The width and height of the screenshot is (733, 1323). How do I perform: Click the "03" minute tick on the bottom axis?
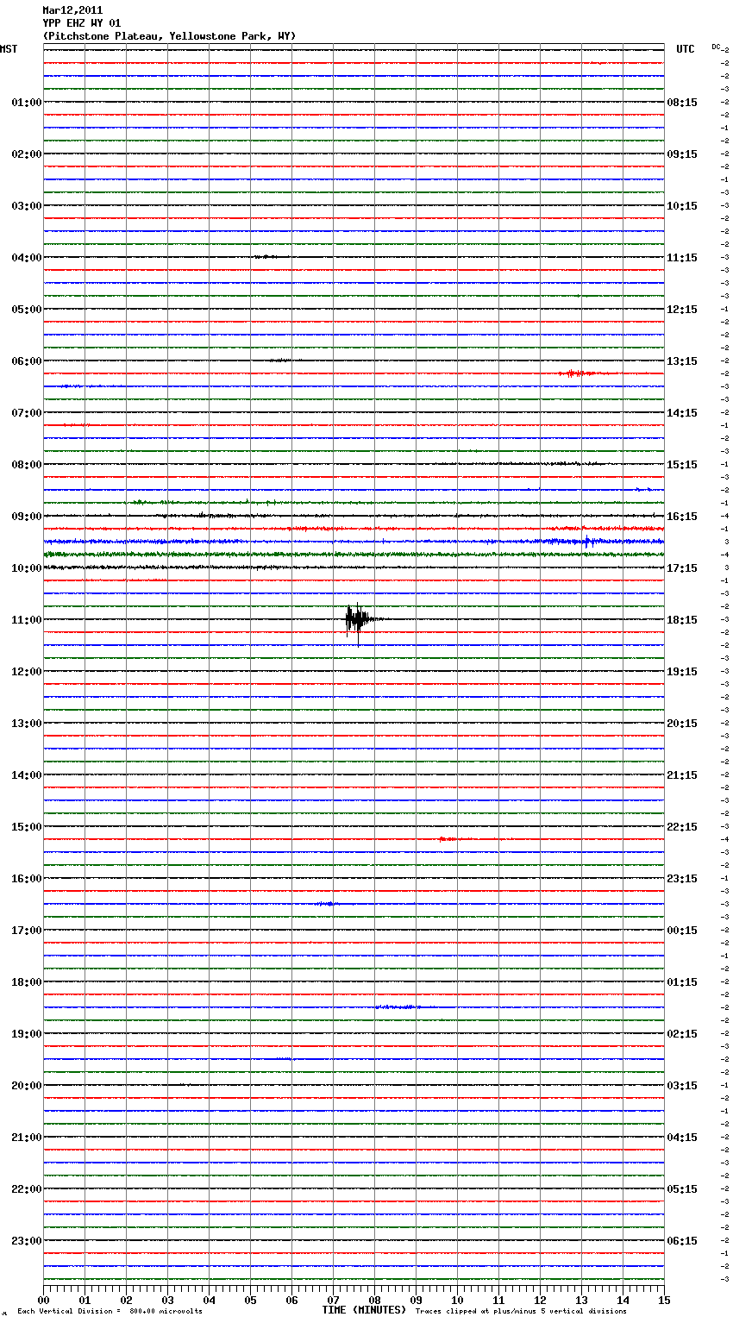[x=167, y=1300]
